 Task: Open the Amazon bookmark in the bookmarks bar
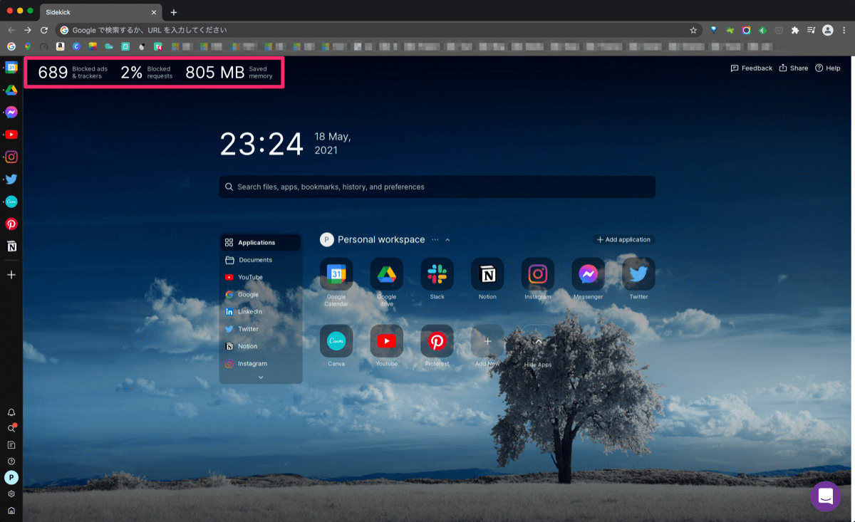[60, 46]
